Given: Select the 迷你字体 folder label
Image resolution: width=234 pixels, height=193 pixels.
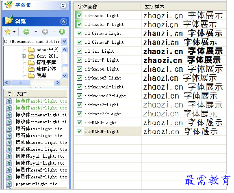Looking at the screenshot, I should [46, 69].
